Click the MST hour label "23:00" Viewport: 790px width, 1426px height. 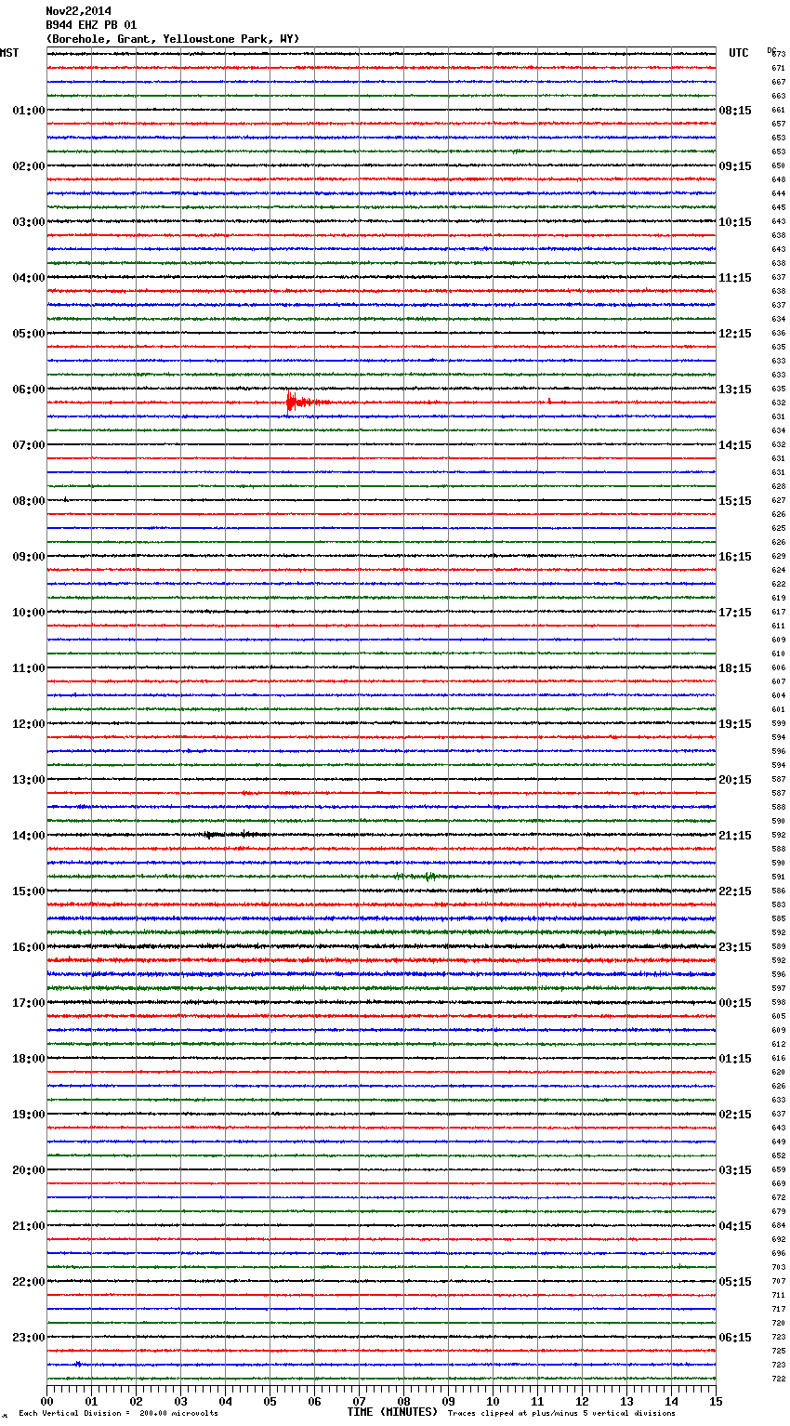pyautogui.click(x=29, y=1338)
